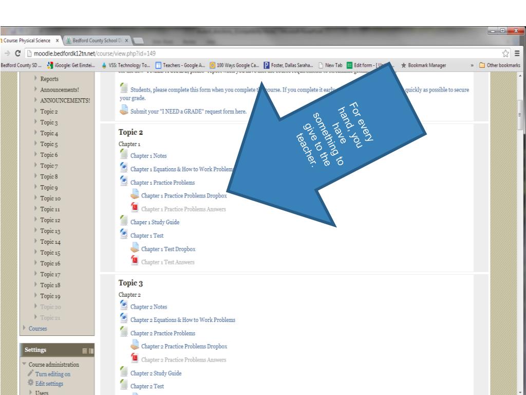Expand the Announcements! navigation item
The height and width of the screenshot is (395, 526).
pos(35,89)
